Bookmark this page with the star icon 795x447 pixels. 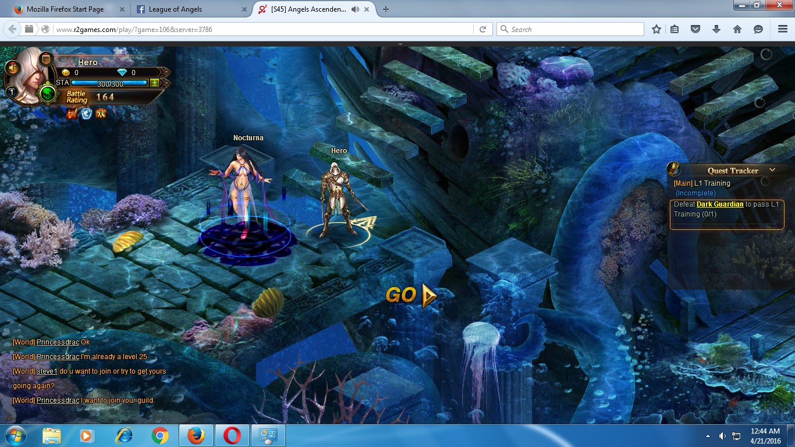[x=656, y=29]
